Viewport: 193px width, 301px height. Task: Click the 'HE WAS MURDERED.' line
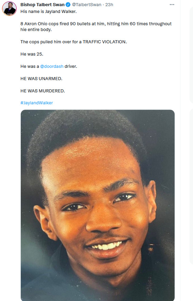[43, 91]
